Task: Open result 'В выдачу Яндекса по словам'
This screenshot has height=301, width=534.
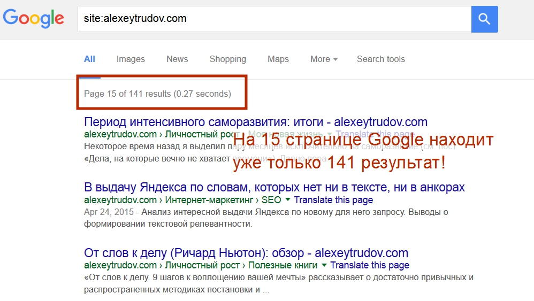Action: [274, 188]
